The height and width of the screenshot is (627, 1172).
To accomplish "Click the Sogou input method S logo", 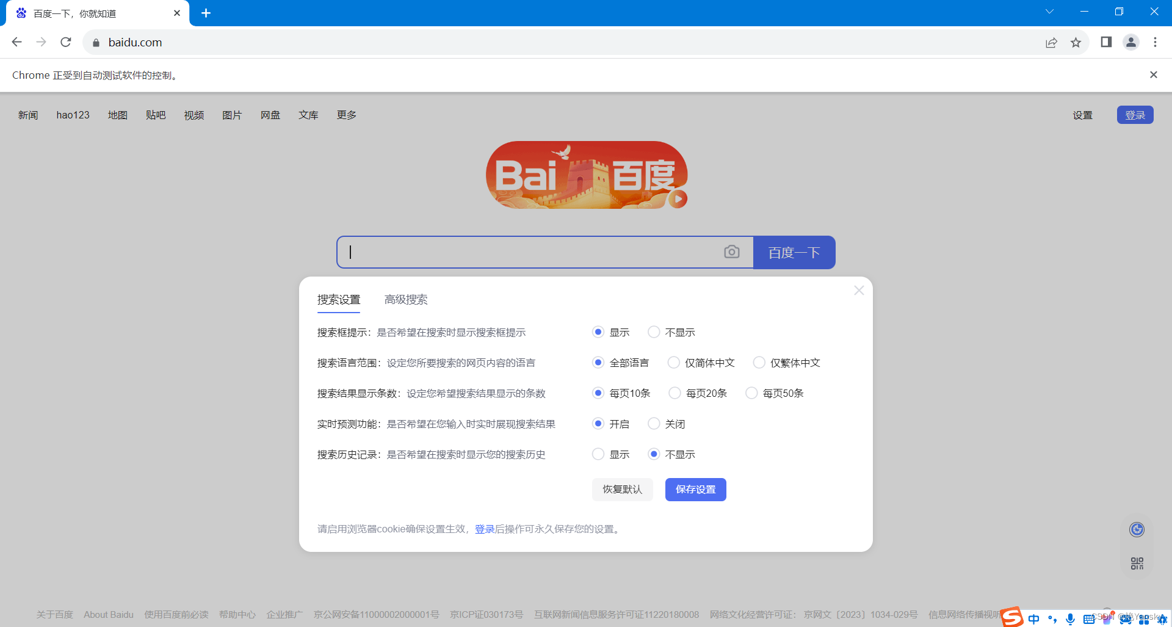I will (1011, 617).
